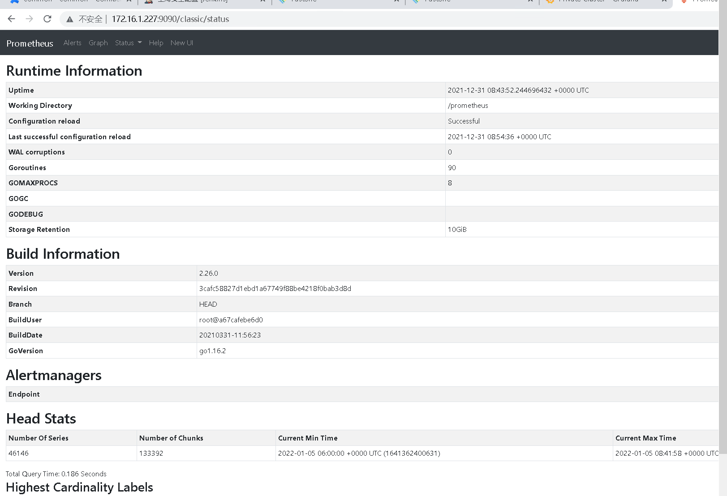727x496 pixels.
Task: Click the Prometheus brand link
Action: coord(30,43)
